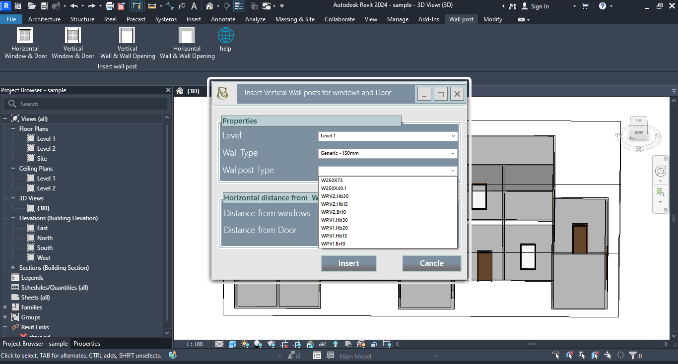Click the view horizontal scrollbar thumb
Viewport: 678px width, 364px height.
click(x=532, y=344)
